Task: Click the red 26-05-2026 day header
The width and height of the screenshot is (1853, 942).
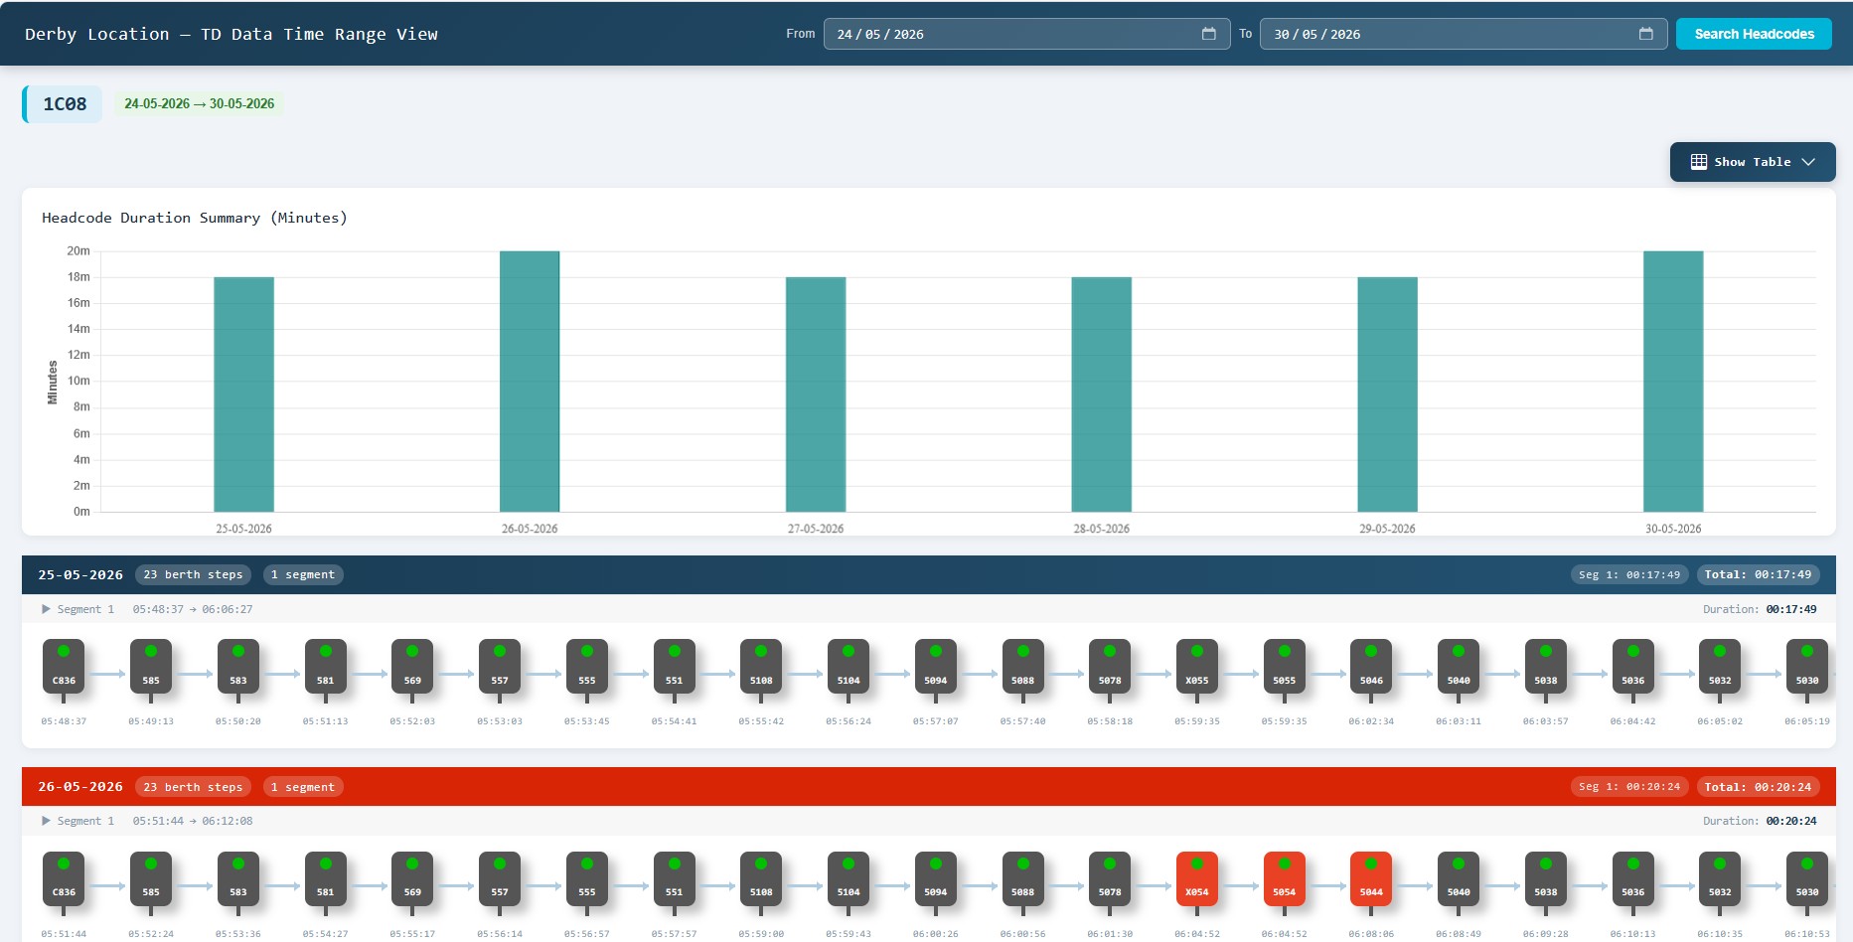Action: [928, 786]
